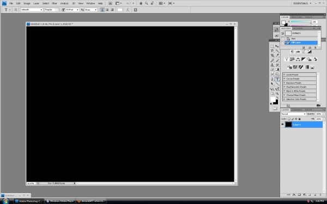
Task: Toggle lock transparent pixels
Action: click(289, 119)
